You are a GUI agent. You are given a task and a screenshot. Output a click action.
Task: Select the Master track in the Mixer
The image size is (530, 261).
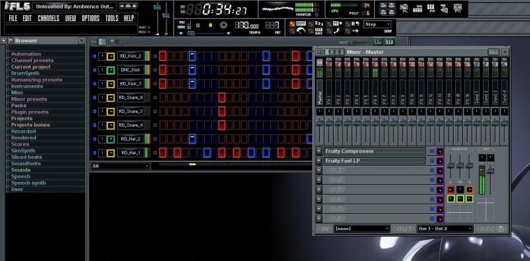(x=320, y=92)
